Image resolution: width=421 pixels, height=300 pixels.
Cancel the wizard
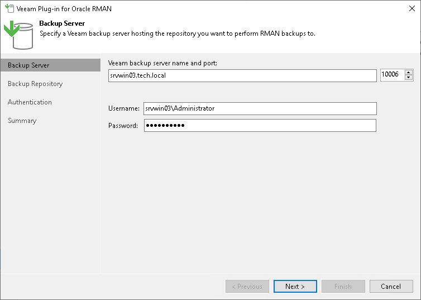391,286
